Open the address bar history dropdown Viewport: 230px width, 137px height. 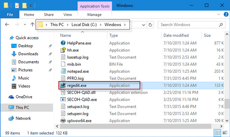click(144, 25)
